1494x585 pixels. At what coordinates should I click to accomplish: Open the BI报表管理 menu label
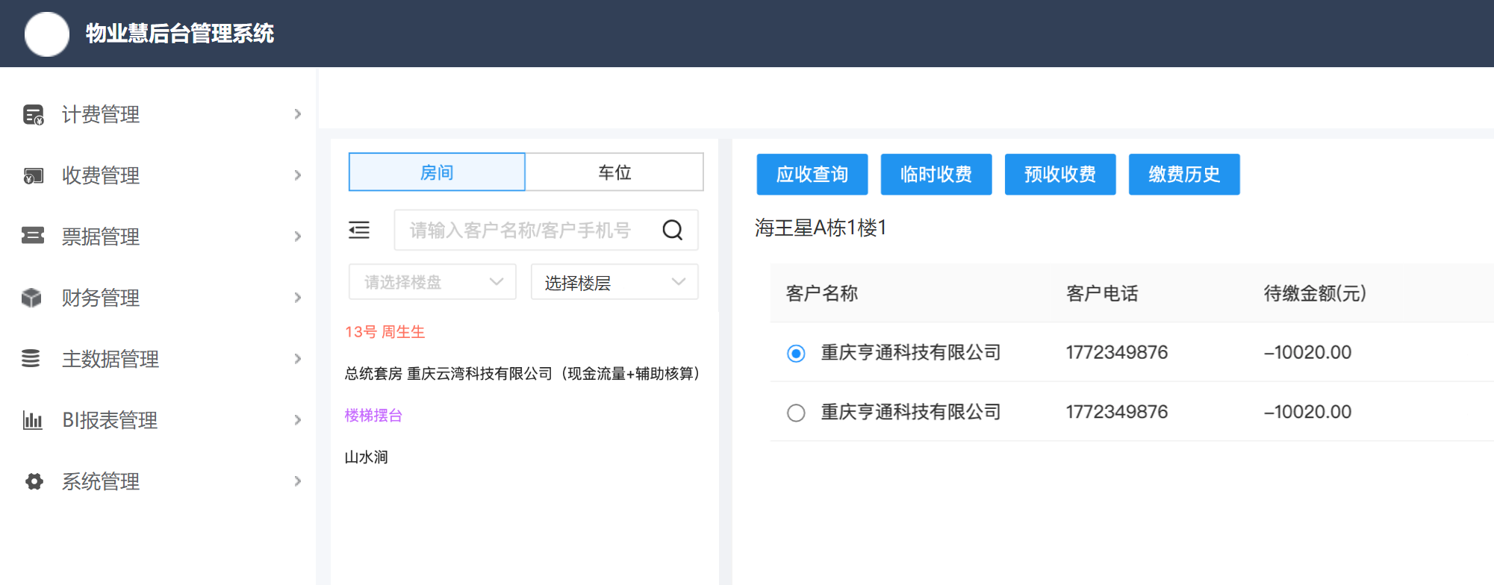[110, 420]
